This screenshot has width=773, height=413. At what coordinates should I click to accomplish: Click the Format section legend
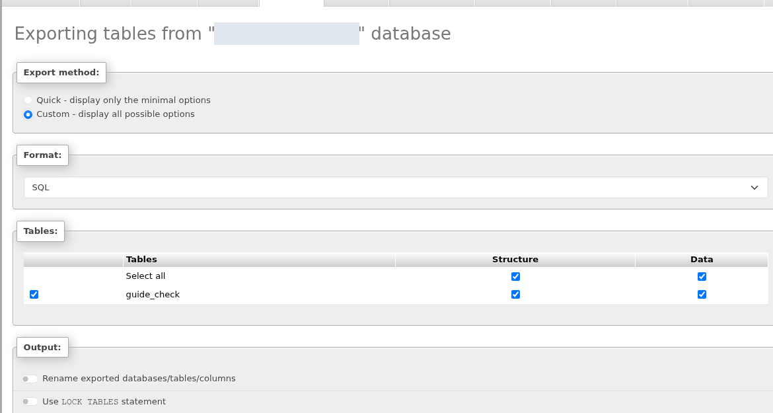pyautogui.click(x=42, y=155)
